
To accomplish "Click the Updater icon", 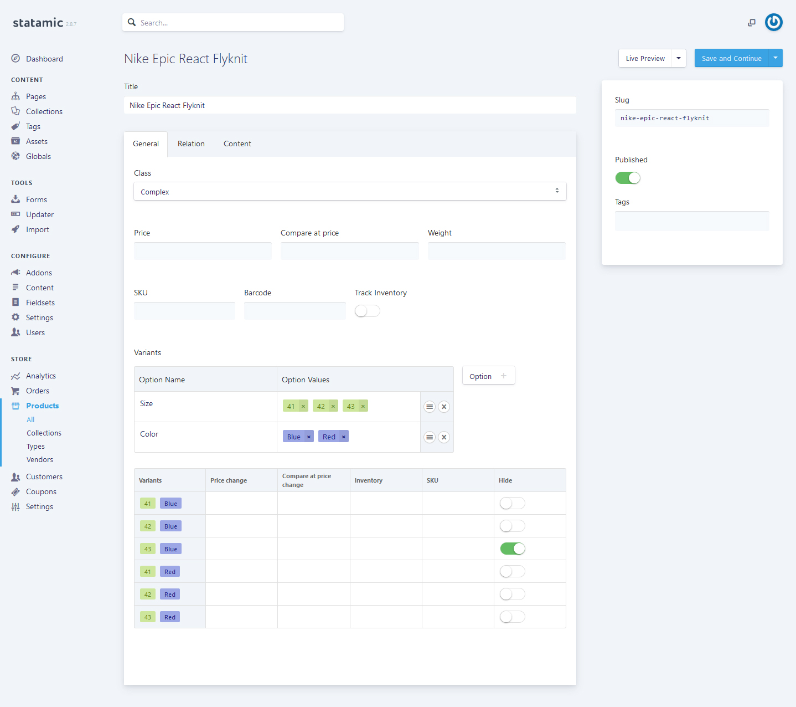I will pos(15,214).
